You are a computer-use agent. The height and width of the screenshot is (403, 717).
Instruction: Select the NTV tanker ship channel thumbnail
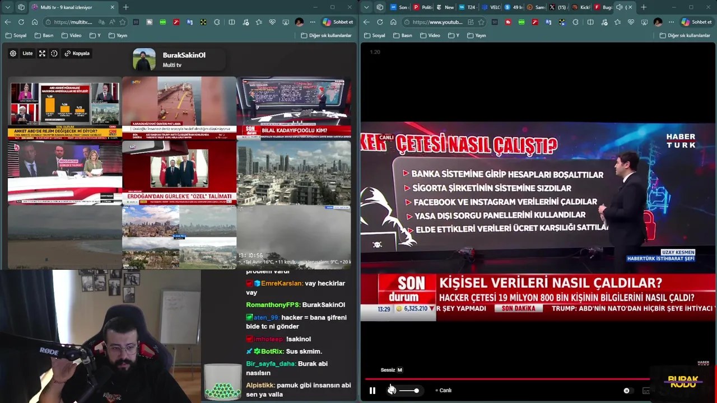[179, 108]
